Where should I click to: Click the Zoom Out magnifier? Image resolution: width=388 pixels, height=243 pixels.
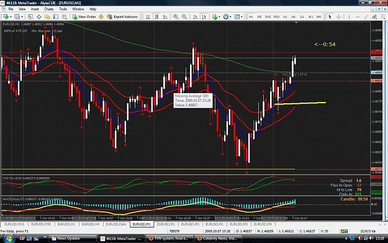(x=184, y=17)
